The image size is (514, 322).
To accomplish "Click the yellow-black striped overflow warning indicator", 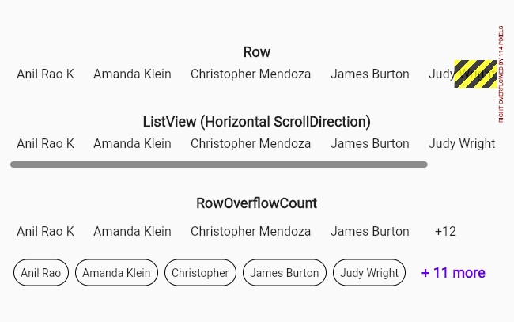I will tap(475, 74).
